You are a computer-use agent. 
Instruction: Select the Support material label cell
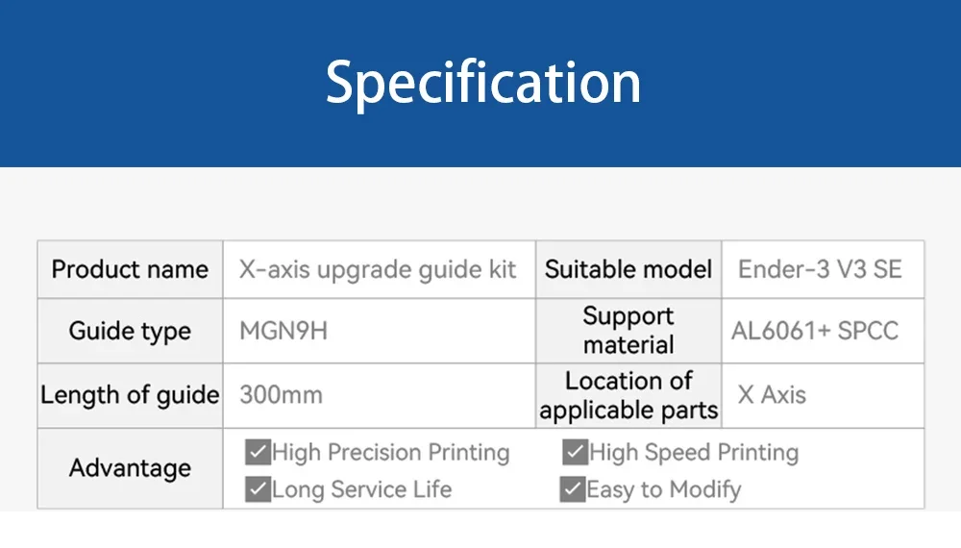tap(628, 331)
